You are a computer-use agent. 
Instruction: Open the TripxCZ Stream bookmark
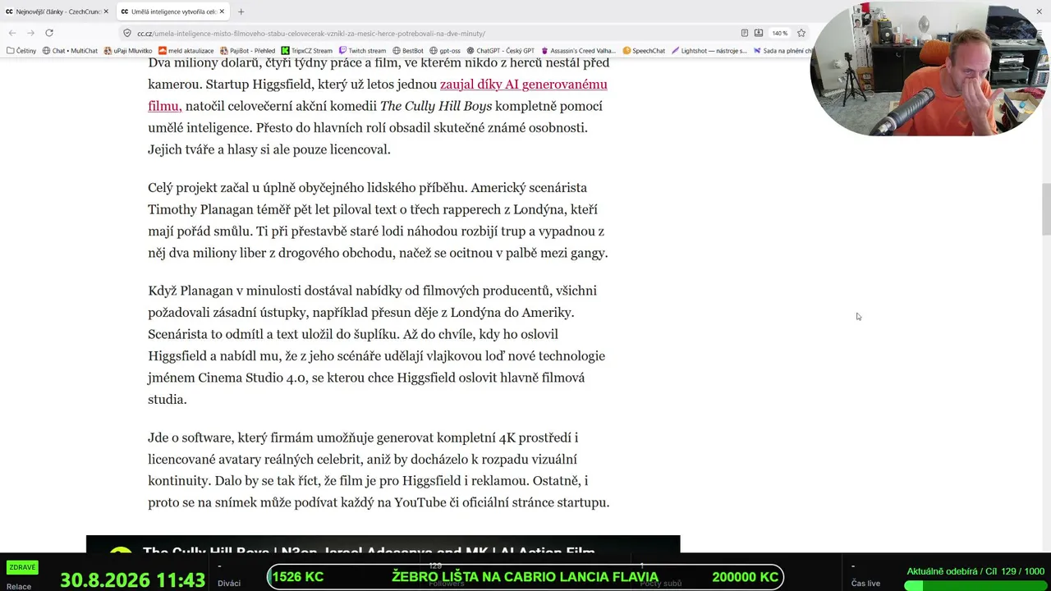307,51
